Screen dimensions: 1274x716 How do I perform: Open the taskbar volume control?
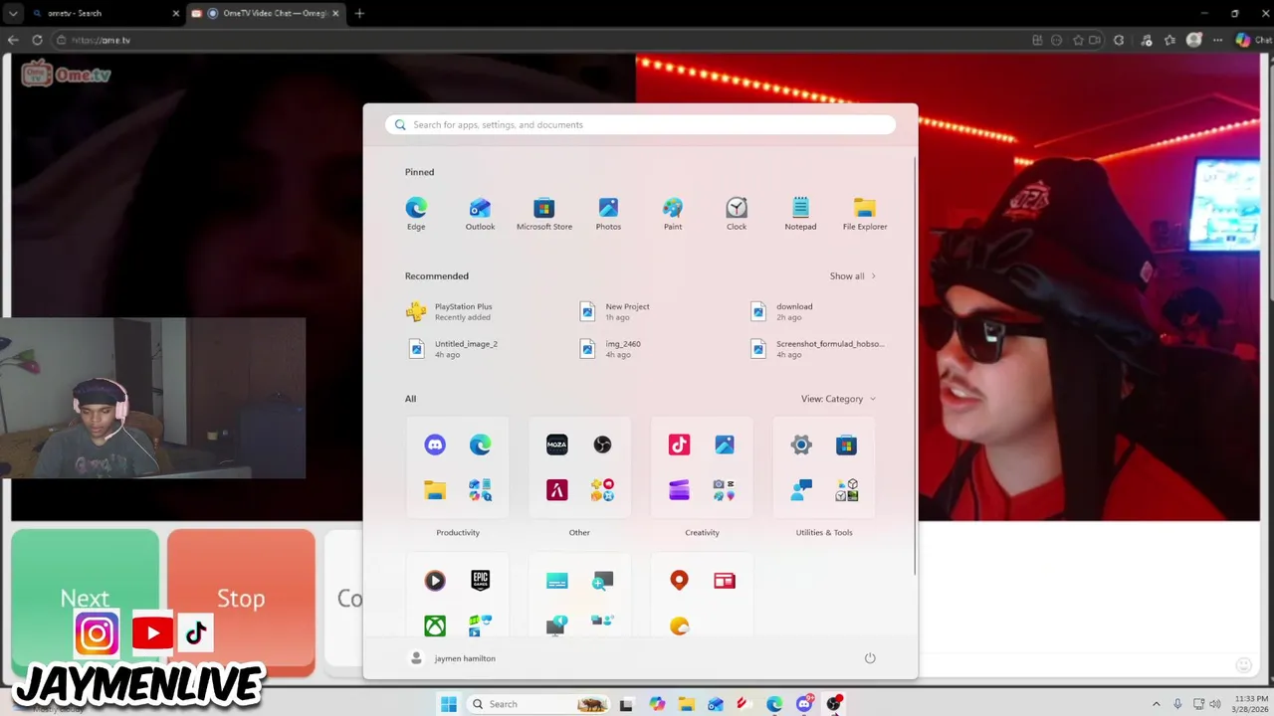[x=1215, y=704]
